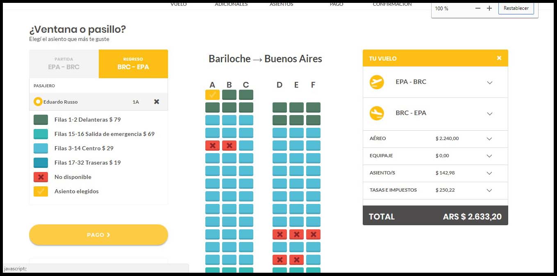Expand the Aéreo price breakdown
The height and width of the screenshot is (276, 557).
489,139
